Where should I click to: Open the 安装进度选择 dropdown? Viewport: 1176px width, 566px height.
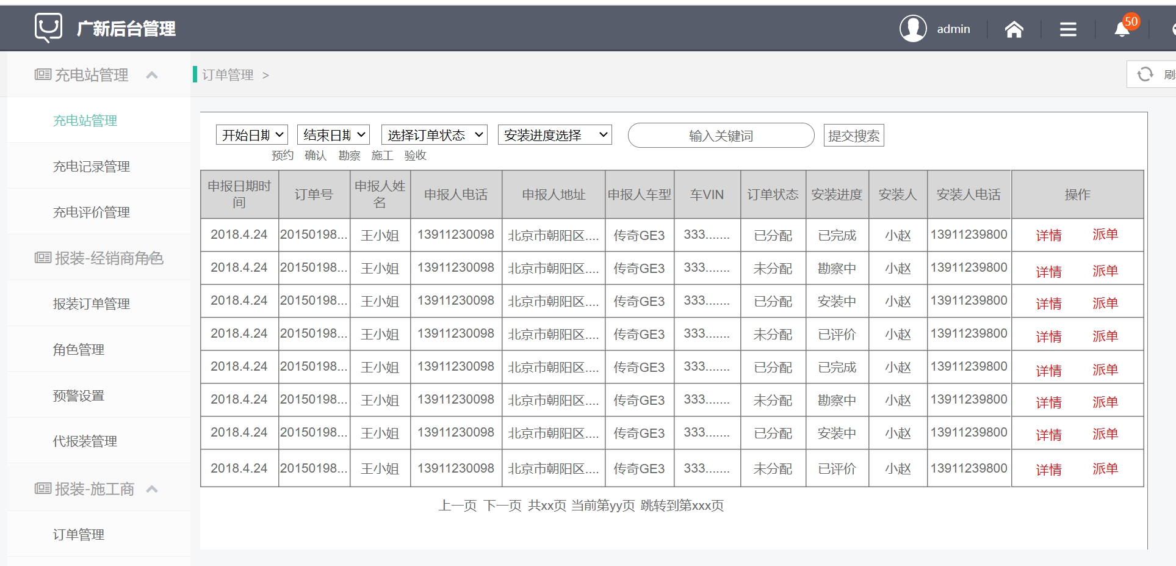555,135
